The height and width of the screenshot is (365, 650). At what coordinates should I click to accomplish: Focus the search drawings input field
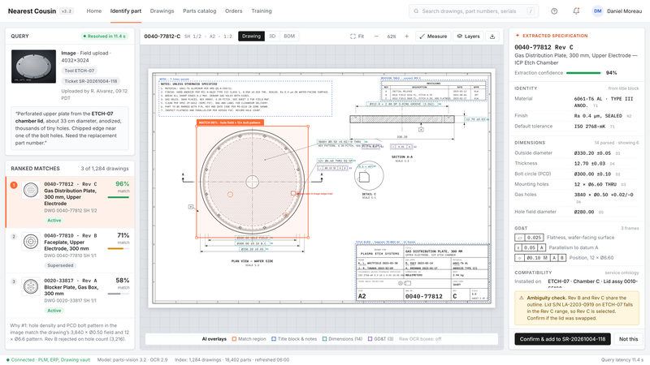point(474,11)
